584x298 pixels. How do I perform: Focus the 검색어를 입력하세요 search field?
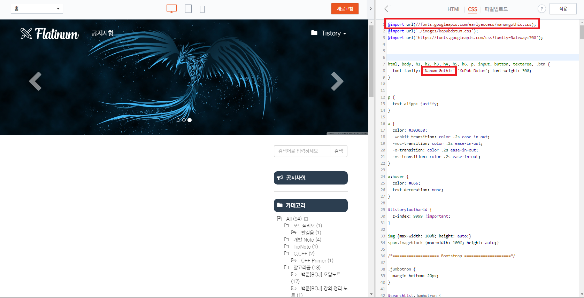302,151
